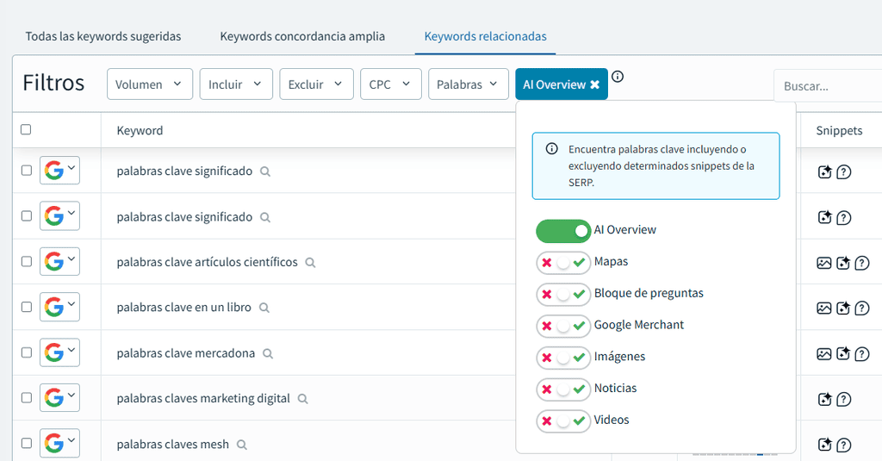The image size is (882, 461).
Task: Click the AI Overview filter button
Action: [x=562, y=84]
